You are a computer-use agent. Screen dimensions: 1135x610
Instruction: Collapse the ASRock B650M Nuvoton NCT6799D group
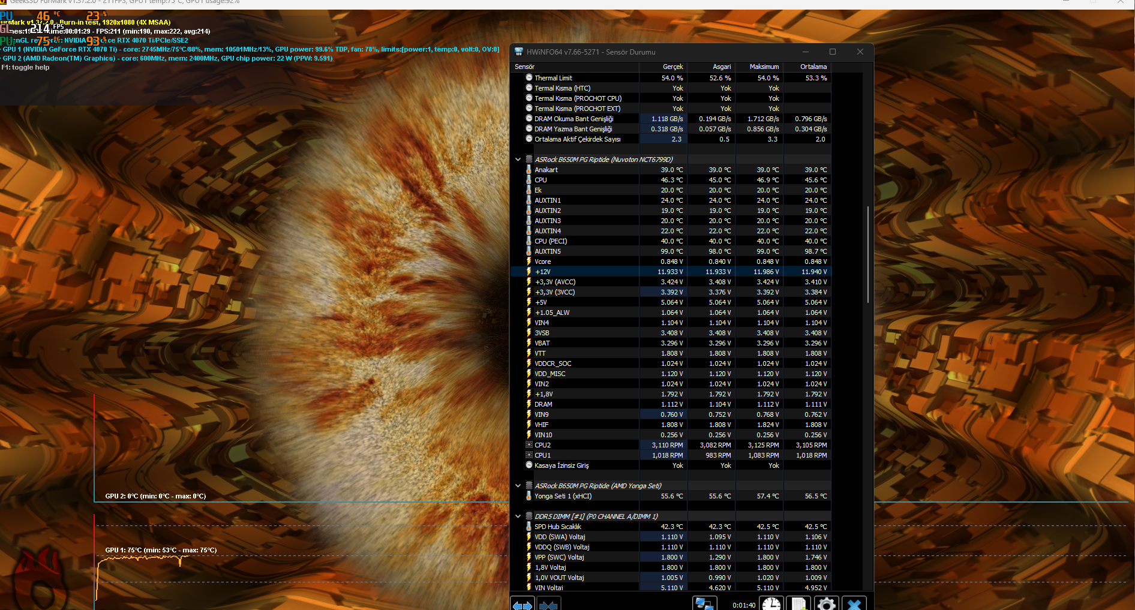518,160
